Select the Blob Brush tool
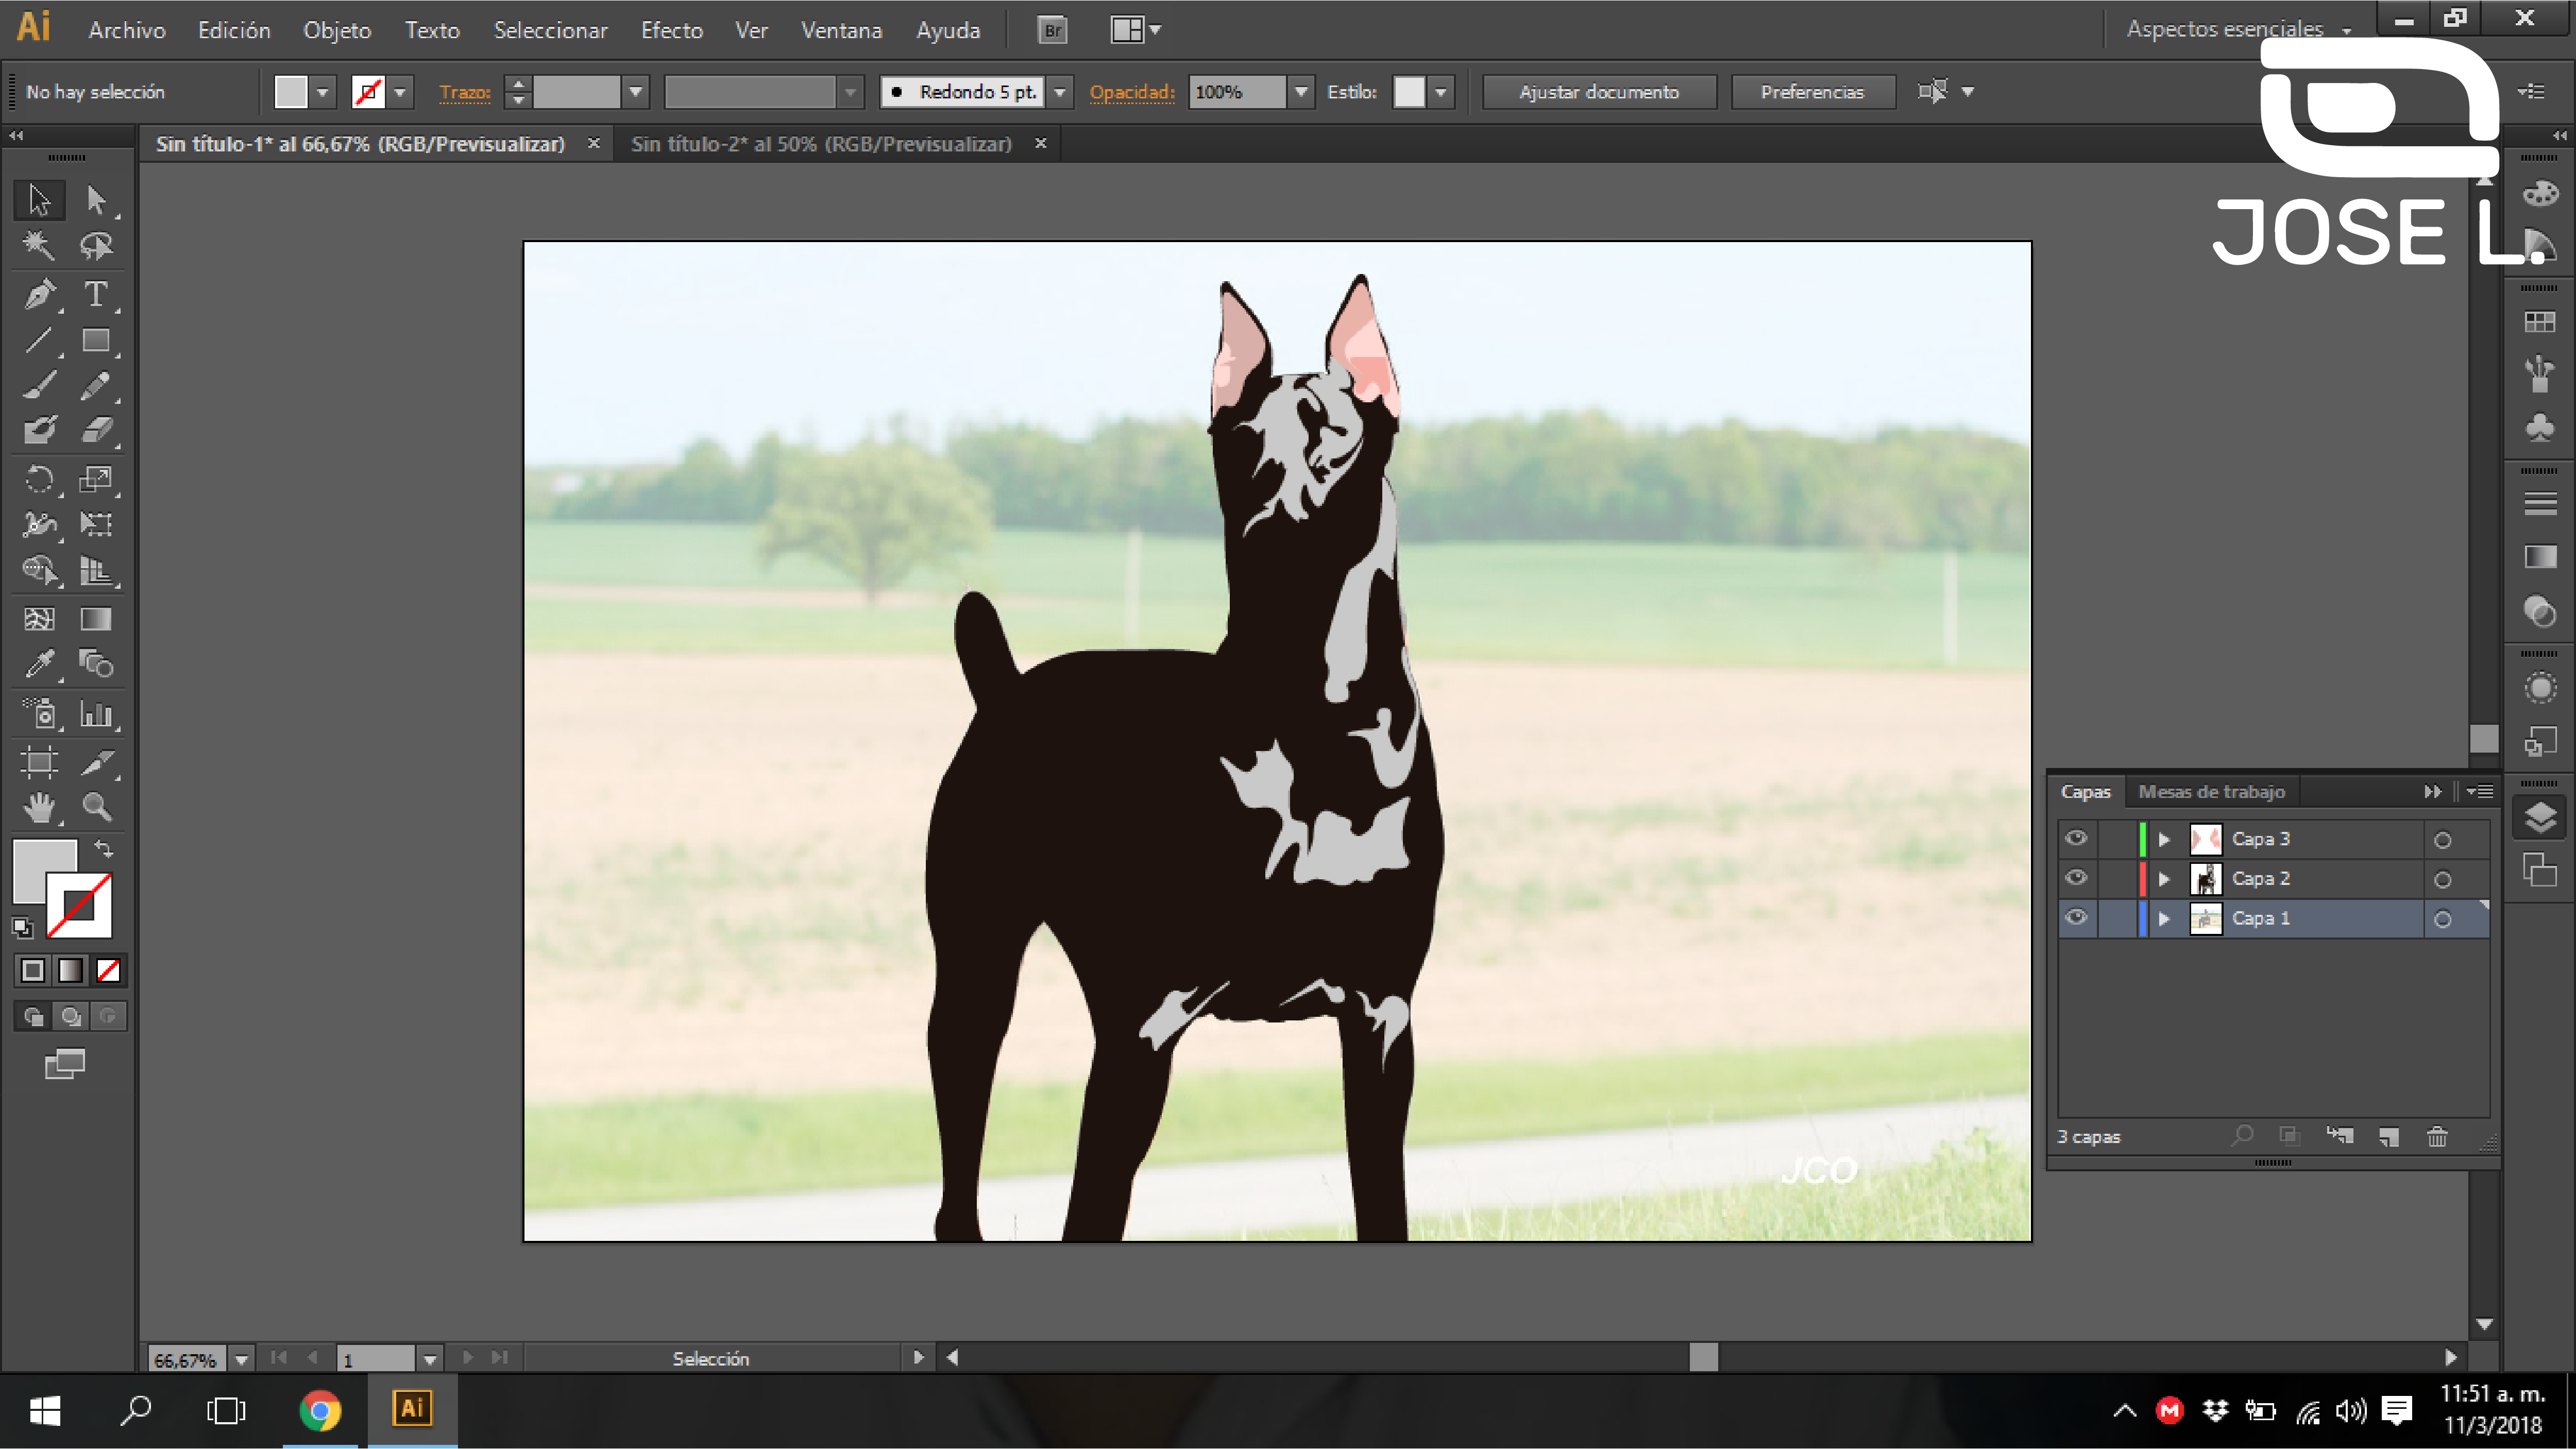This screenshot has width=2576, height=1449. [40, 430]
